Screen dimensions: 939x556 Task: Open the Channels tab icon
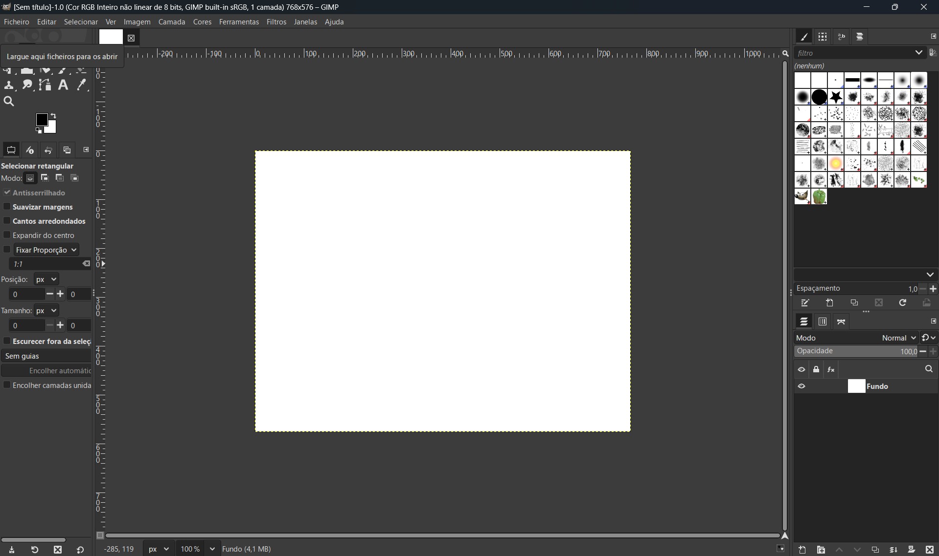pyautogui.click(x=823, y=321)
